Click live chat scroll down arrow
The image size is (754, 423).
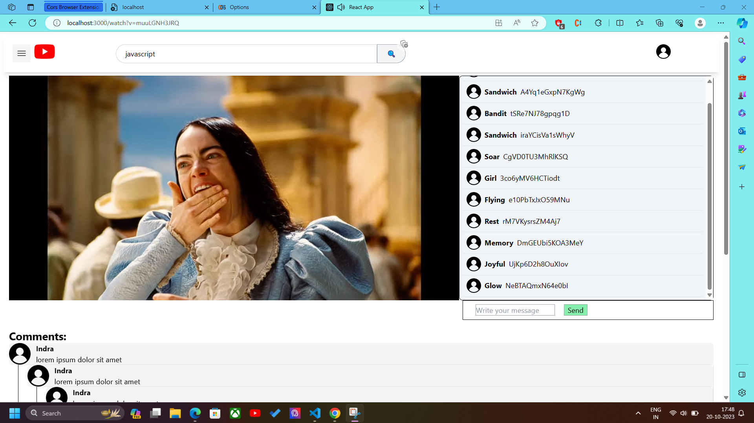tap(710, 295)
